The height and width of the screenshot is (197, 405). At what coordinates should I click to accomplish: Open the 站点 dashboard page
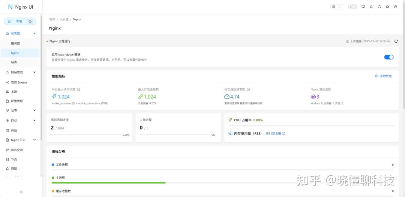[21, 62]
